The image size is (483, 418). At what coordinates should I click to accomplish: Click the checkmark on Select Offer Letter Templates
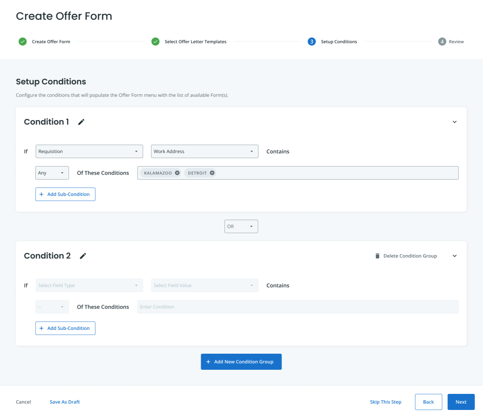pos(155,42)
